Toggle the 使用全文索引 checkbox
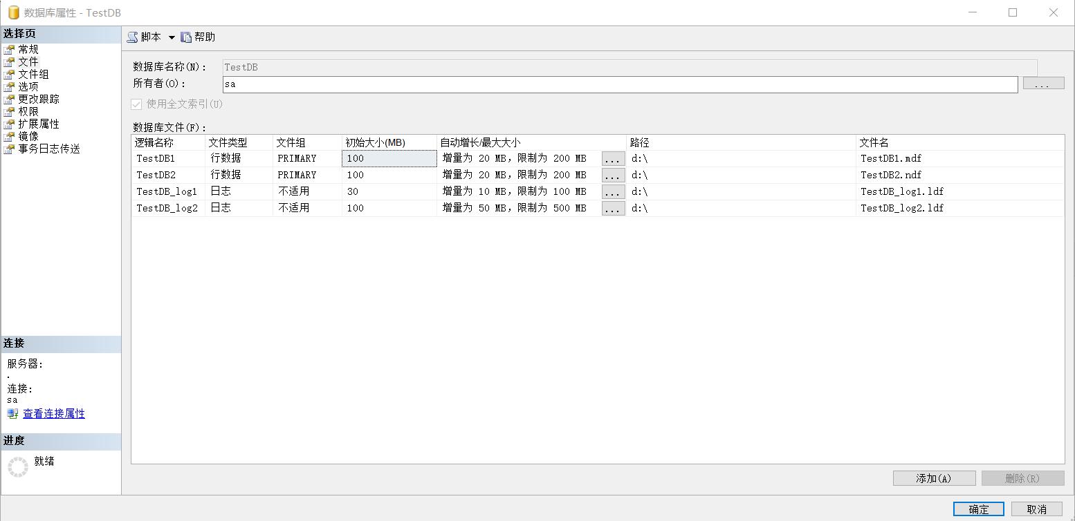Screen dimensions: 1075x521 pos(136,104)
